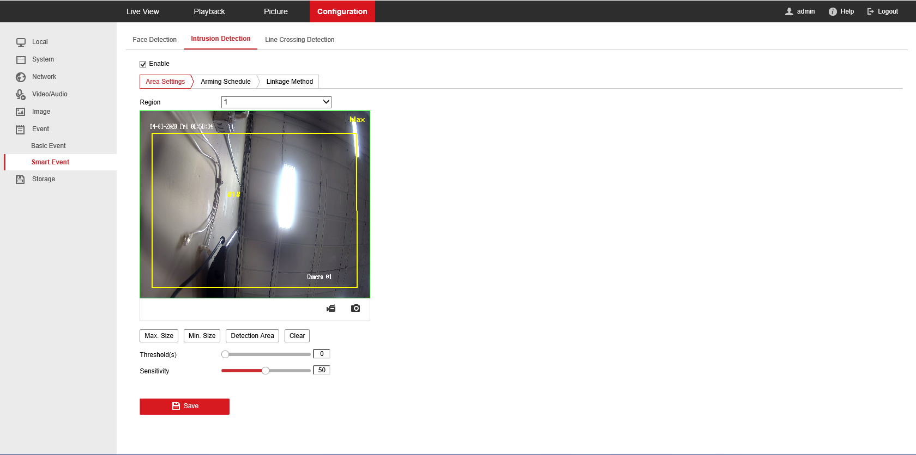The height and width of the screenshot is (455, 916).
Task: Click the Storage disk icon
Action: tap(21, 179)
